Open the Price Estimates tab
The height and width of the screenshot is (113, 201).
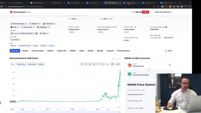pyautogui.click(x=123, y=51)
